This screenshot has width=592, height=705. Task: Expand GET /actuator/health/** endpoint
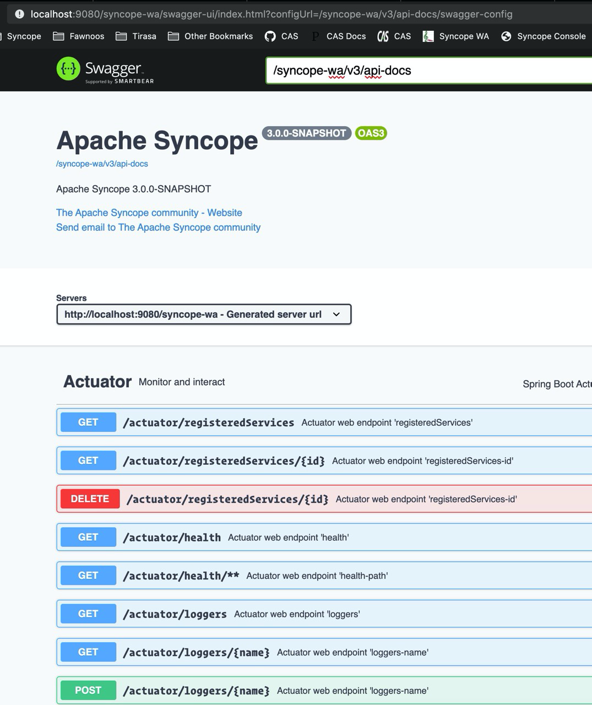[x=324, y=576]
